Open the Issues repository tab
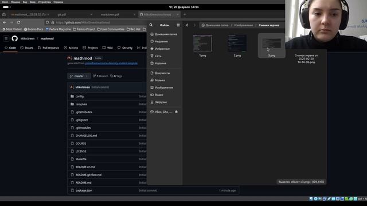 26,47
